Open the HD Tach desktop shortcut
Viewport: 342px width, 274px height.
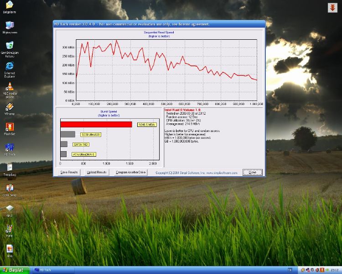coord(10,148)
